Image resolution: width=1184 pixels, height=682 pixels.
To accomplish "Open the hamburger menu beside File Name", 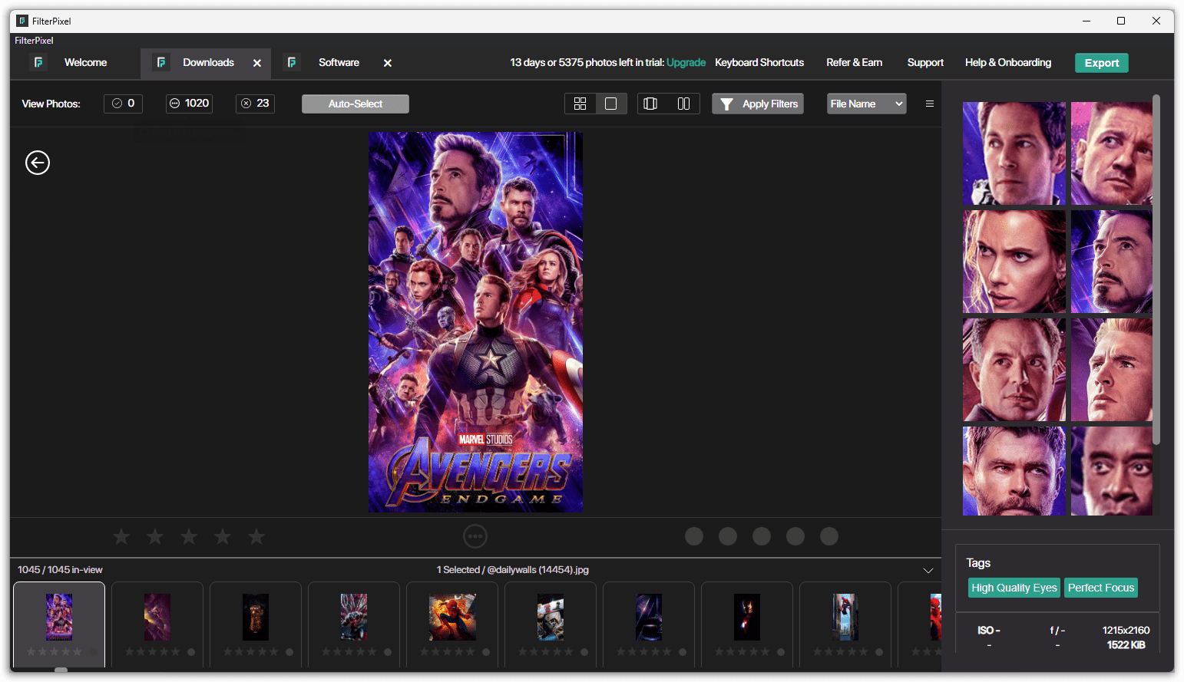I will coord(930,104).
